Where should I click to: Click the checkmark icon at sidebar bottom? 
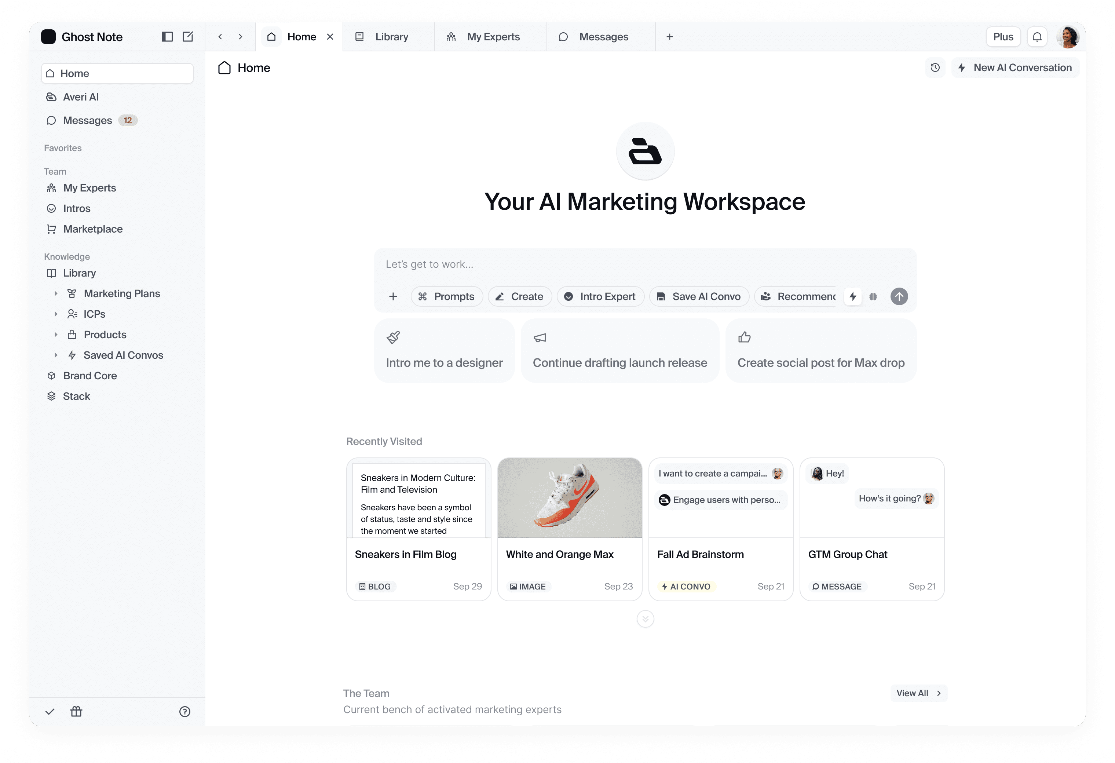(50, 711)
